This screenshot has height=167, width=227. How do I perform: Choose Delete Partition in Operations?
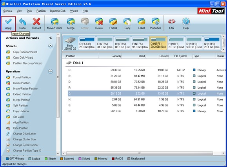point(22,83)
